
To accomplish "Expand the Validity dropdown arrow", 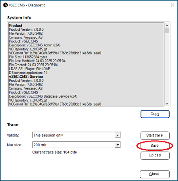I will (x=118, y=135).
